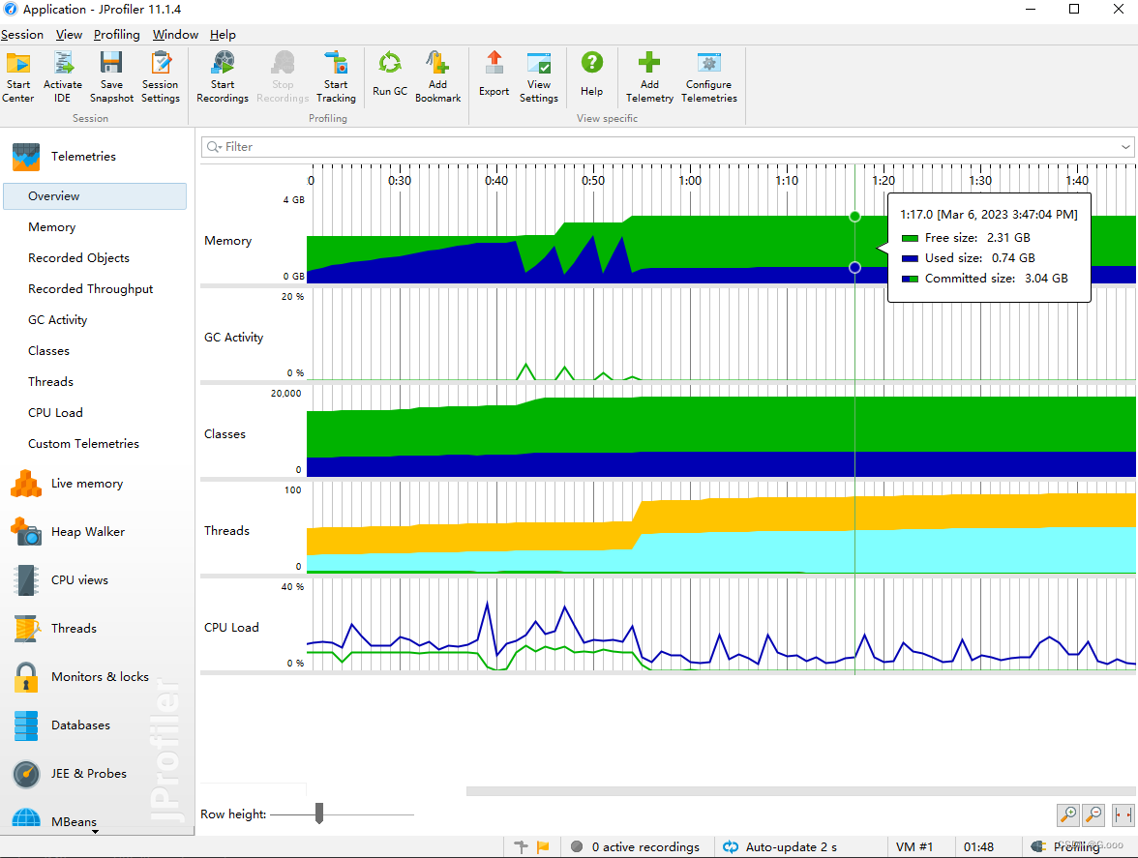This screenshot has width=1138, height=858.
Task: Click the 1:00 mark on timeline ruler
Action: tap(690, 181)
